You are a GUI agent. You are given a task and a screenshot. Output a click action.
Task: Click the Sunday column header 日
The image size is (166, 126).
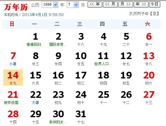point(12,24)
